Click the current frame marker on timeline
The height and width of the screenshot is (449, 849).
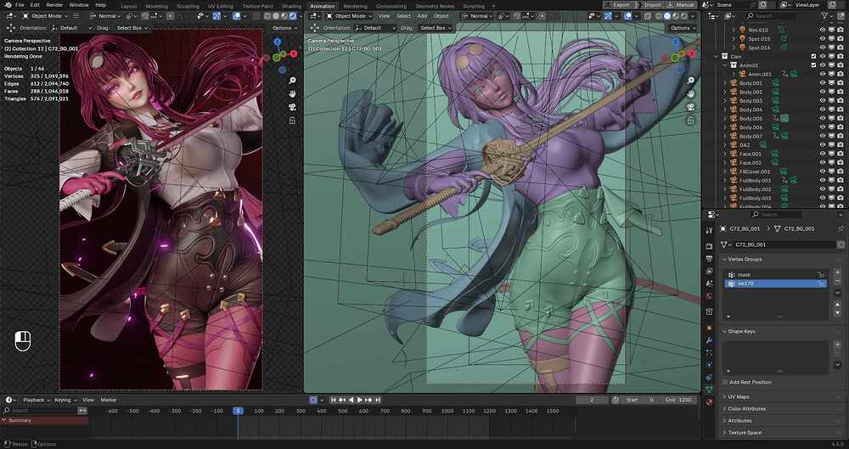[x=238, y=411]
